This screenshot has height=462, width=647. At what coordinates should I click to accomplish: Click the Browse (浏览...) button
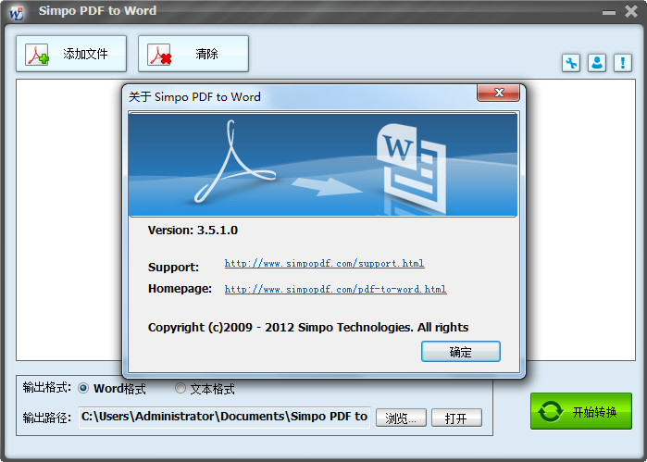coord(401,418)
